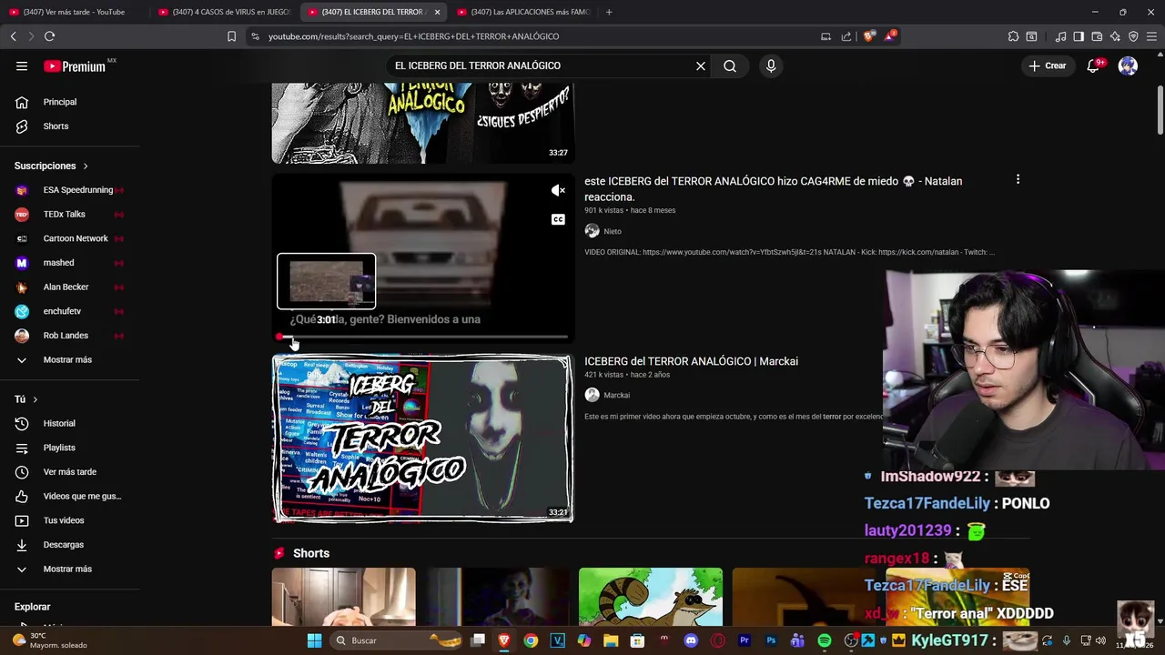Expand the Tú section arrow
Screen dimensions: 1165x655
coord(35,399)
